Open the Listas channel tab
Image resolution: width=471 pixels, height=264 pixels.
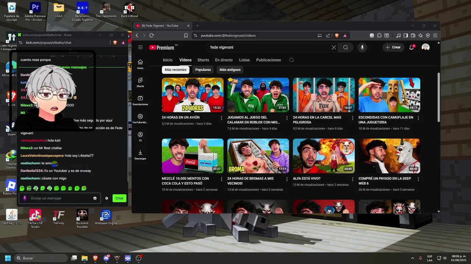coord(244,60)
